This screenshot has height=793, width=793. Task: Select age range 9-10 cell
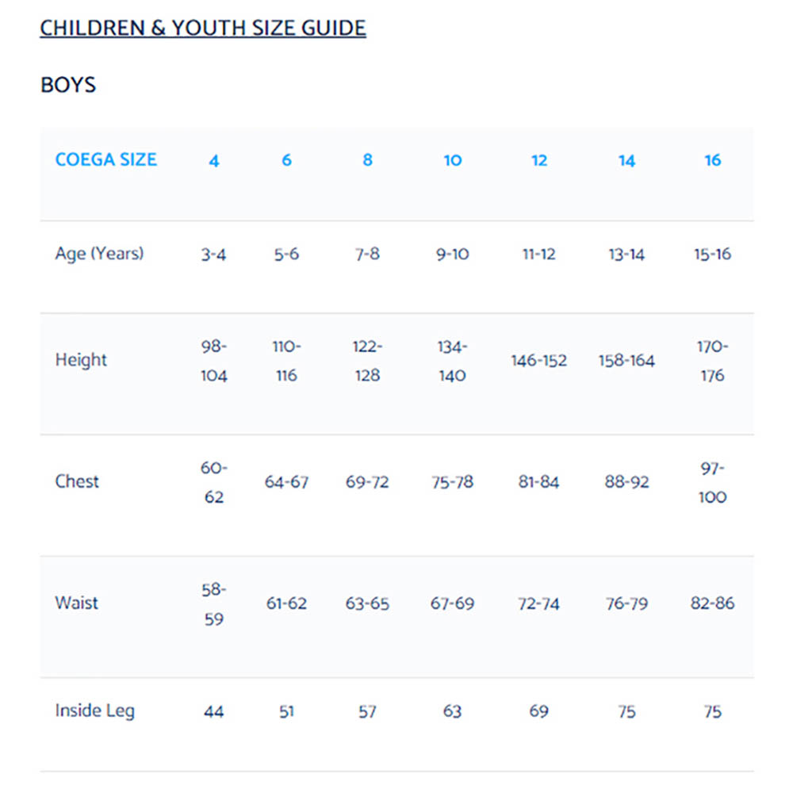(x=453, y=254)
